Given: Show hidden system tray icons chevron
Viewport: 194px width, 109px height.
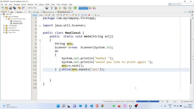Looking at the screenshot, I should click(162, 106).
